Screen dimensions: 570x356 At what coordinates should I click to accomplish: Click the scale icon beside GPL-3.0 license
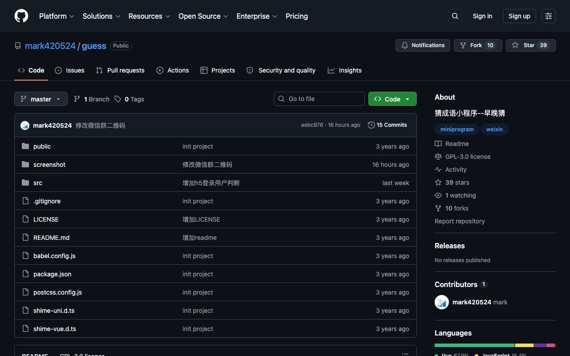click(438, 157)
